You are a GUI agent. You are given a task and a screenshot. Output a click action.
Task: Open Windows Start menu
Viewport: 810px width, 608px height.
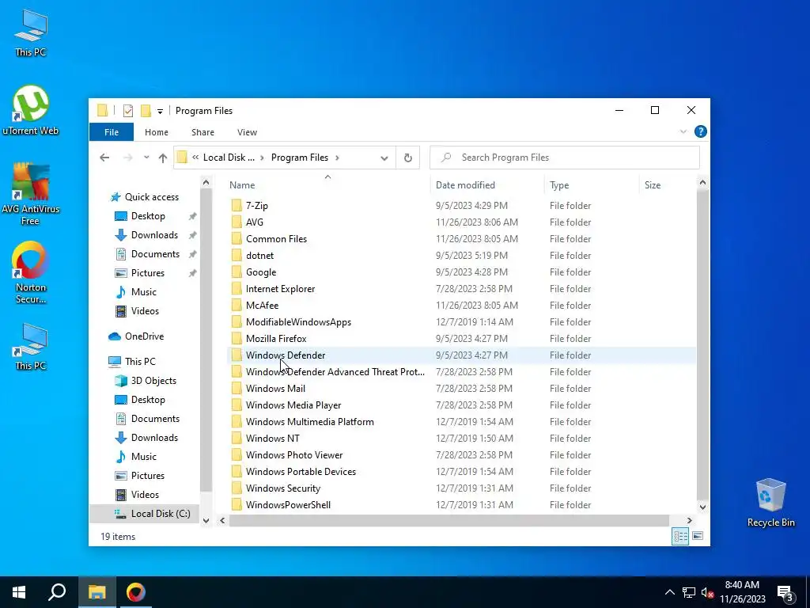(19, 592)
